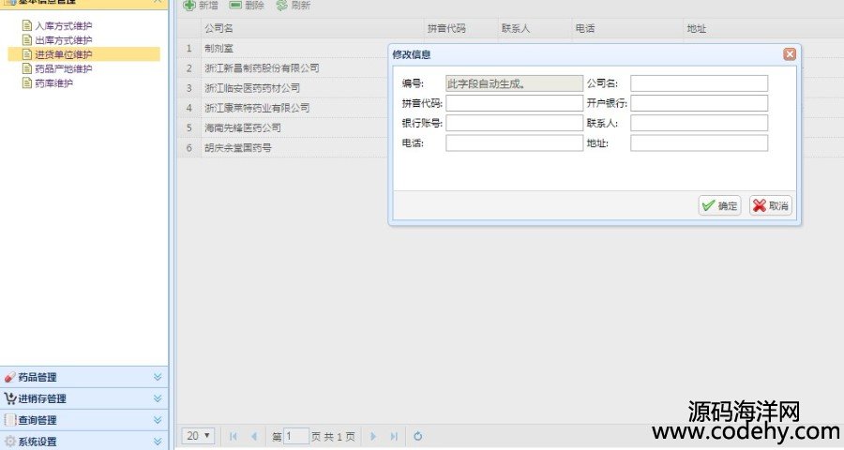
Task: Open the page size dropdown showing 20
Action: tap(198, 436)
